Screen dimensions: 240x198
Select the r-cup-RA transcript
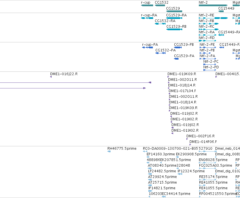[x=147, y=18]
